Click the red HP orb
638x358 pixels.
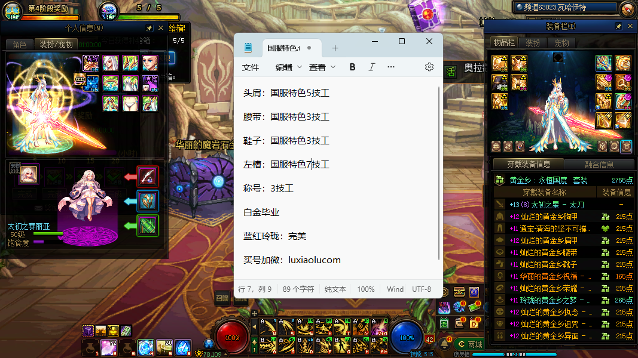pos(233,337)
